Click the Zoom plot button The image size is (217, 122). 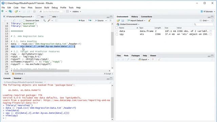pos(131,59)
